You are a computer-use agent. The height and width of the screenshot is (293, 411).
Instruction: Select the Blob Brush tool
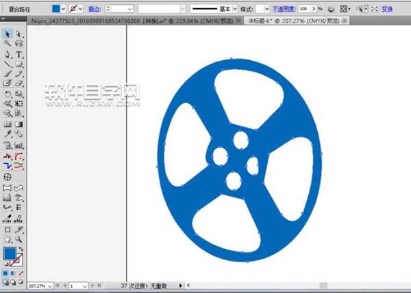click(7, 83)
